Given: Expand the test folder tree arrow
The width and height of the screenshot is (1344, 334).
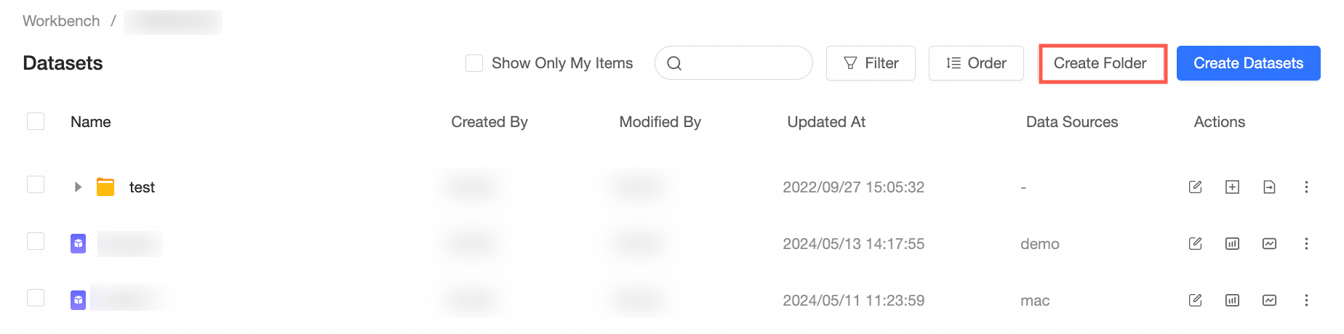Looking at the screenshot, I should 78,187.
